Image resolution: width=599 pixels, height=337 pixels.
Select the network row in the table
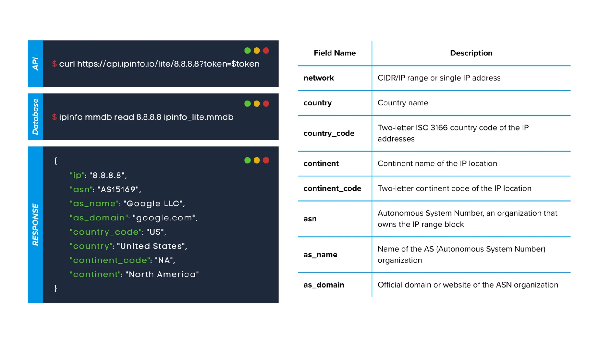coord(319,78)
